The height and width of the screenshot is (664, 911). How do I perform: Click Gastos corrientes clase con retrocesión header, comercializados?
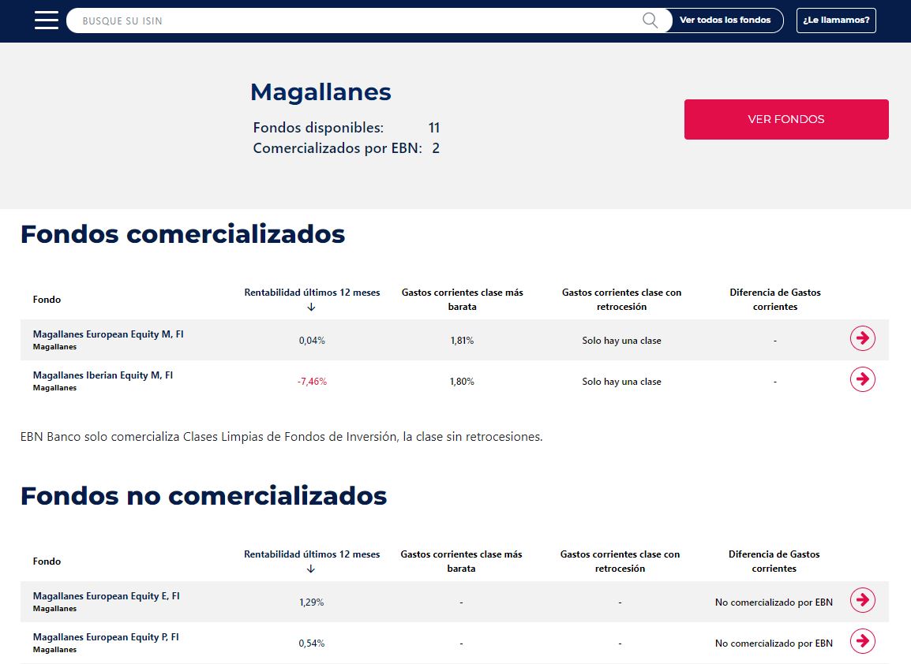coord(621,300)
